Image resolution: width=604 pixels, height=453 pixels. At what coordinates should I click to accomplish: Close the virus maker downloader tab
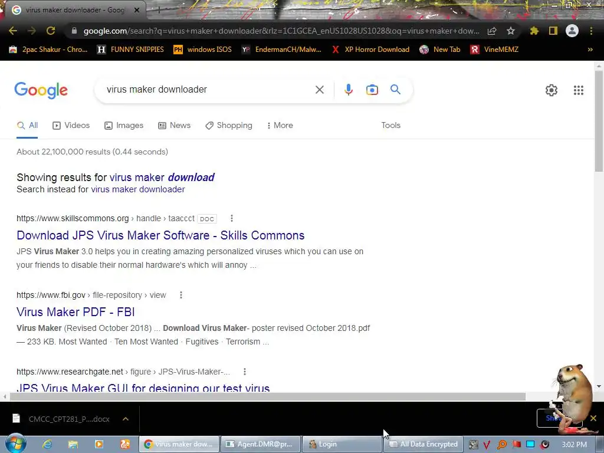[x=137, y=10]
